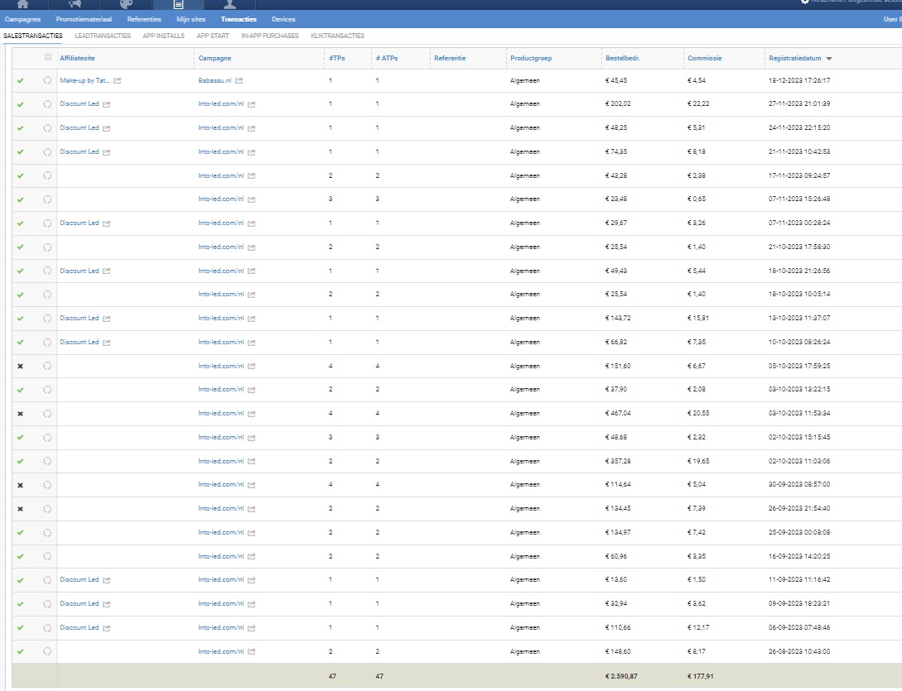The image size is (902, 691).
Task: Open the Devices menu tab
Action: tap(283, 19)
